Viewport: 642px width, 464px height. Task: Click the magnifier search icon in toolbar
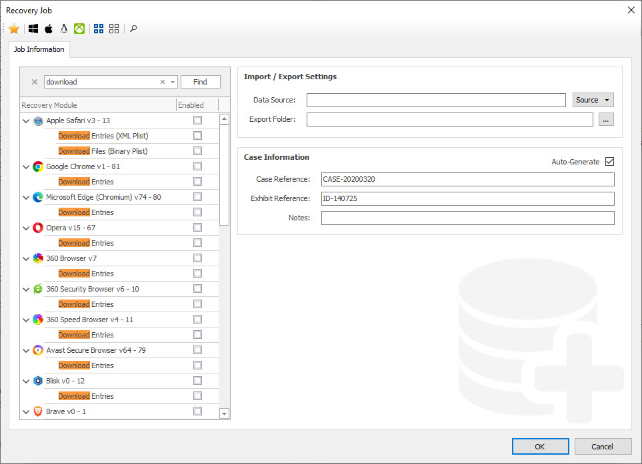[133, 29]
